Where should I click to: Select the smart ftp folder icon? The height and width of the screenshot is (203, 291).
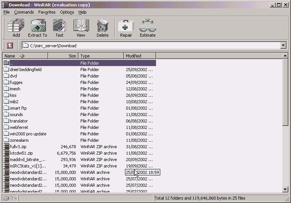pos(6,108)
